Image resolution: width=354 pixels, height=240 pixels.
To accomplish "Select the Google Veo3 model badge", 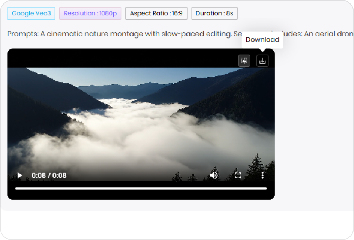I will coord(31,13).
